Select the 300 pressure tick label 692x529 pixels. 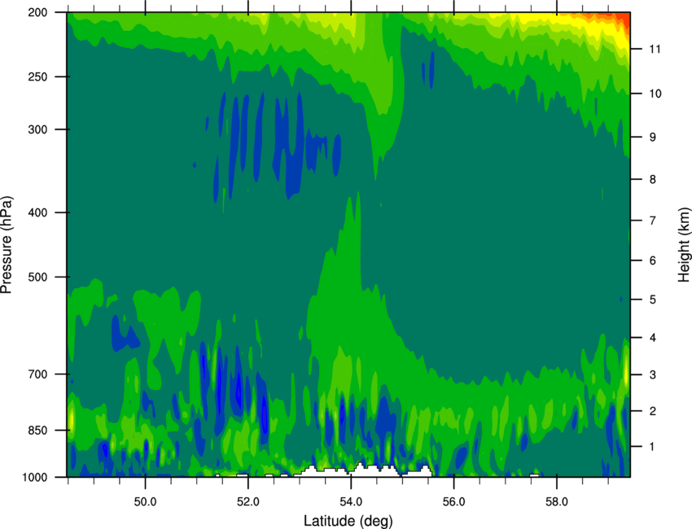click(x=38, y=129)
